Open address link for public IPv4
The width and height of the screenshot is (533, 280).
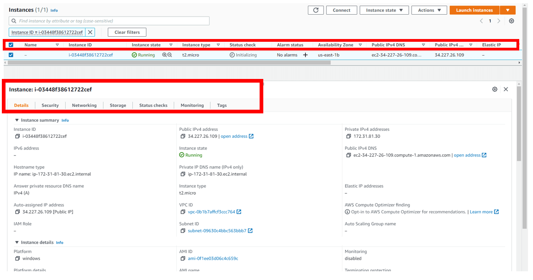[234, 136]
